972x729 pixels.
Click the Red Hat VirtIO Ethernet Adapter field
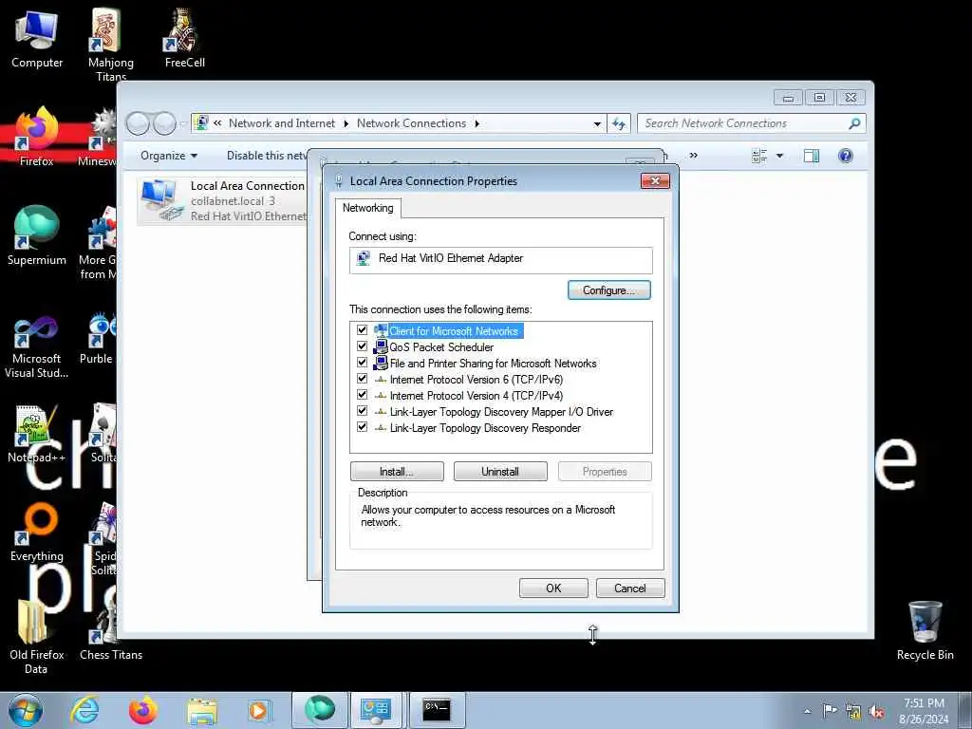click(x=501, y=259)
